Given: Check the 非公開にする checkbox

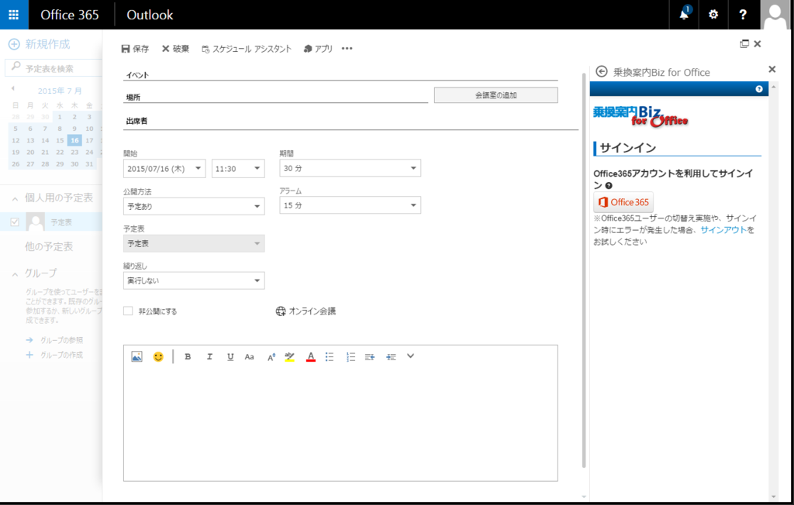Looking at the screenshot, I should point(128,311).
